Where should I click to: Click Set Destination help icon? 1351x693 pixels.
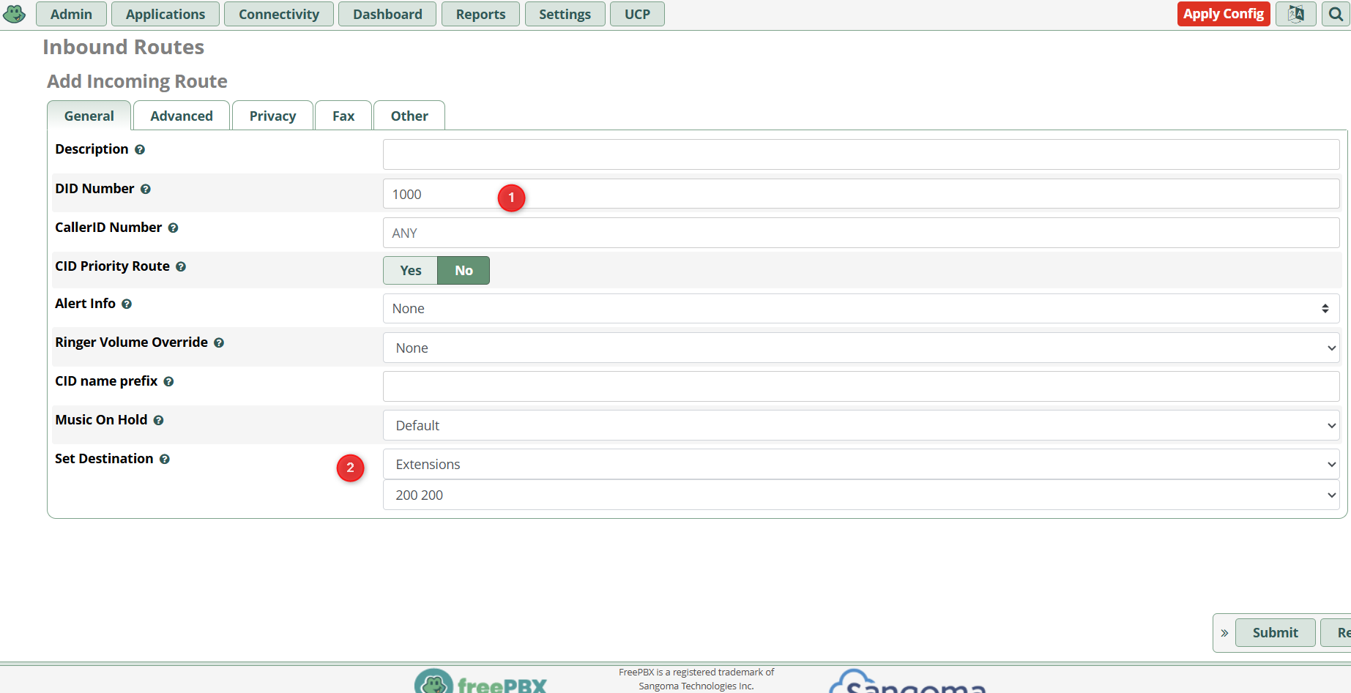pyautogui.click(x=164, y=459)
